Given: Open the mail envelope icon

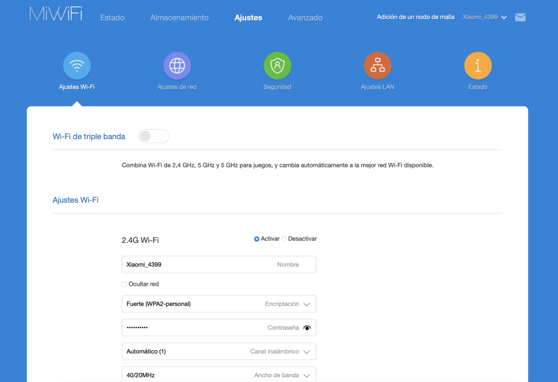Looking at the screenshot, I should pos(520,17).
